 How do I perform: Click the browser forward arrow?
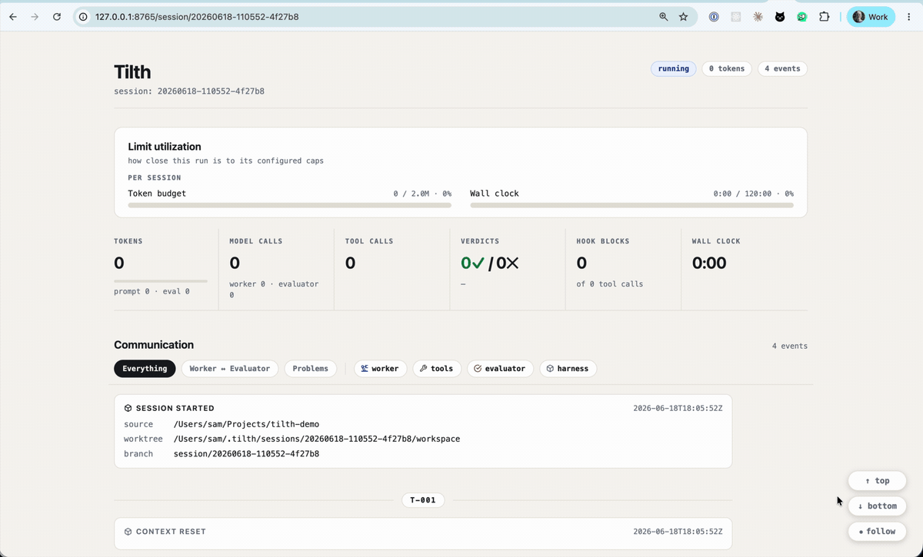[35, 17]
